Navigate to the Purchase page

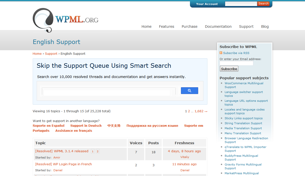click(189, 26)
